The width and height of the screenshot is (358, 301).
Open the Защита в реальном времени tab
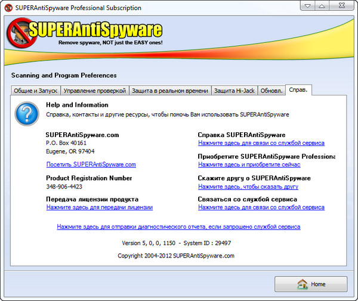(x=169, y=91)
